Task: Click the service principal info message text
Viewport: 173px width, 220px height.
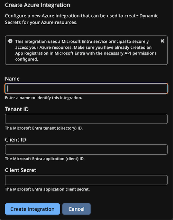Action: pos(86,50)
